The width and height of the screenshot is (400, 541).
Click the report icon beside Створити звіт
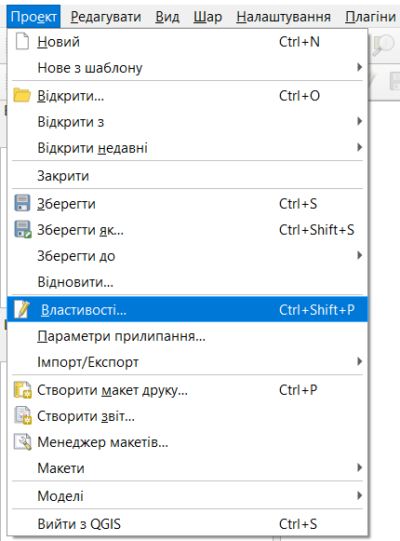pos(22,415)
